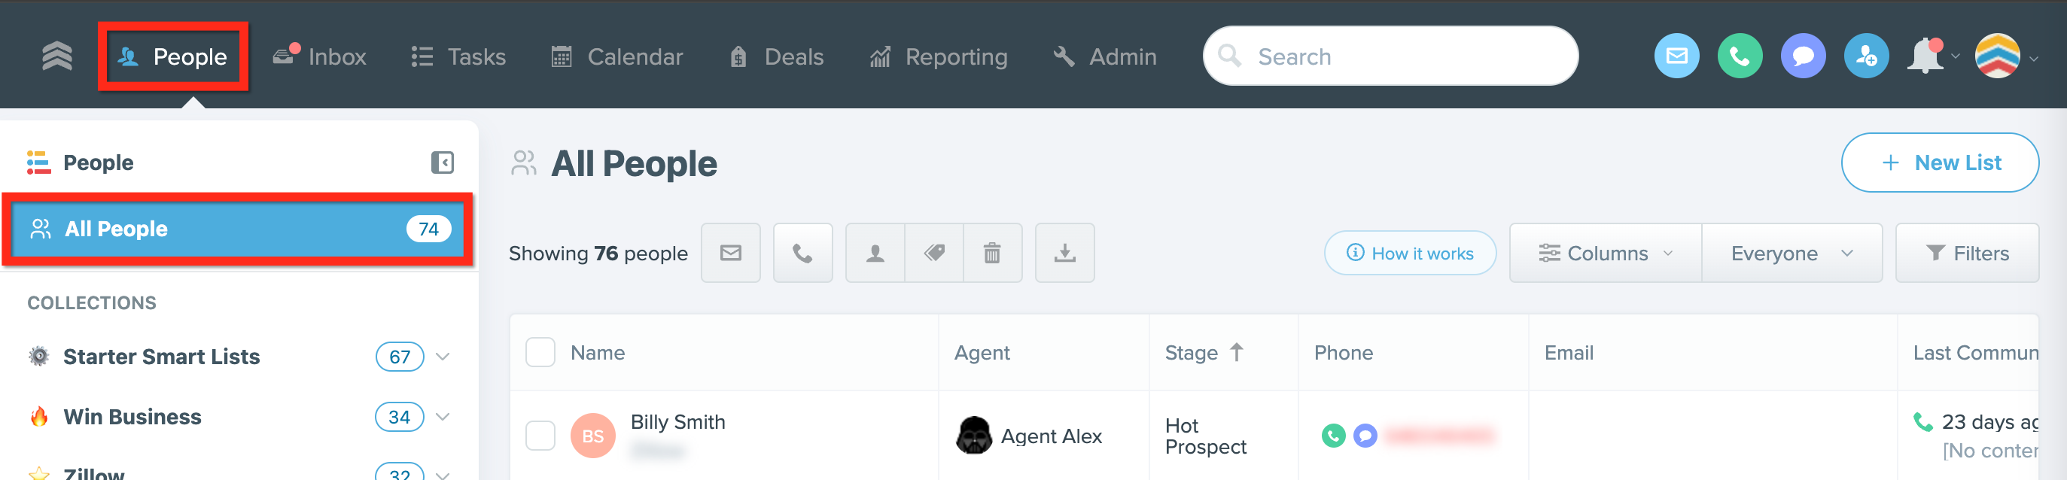This screenshot has width=2067, height=480.
Task: Toggle the select-all checkbox beside Name
Action: (540, 353)
